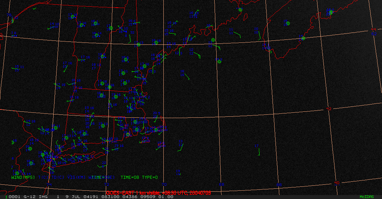This screenshot has width=382, height=199.
Task: Click the red latitude label 40
Action: (x=337, y=183)
